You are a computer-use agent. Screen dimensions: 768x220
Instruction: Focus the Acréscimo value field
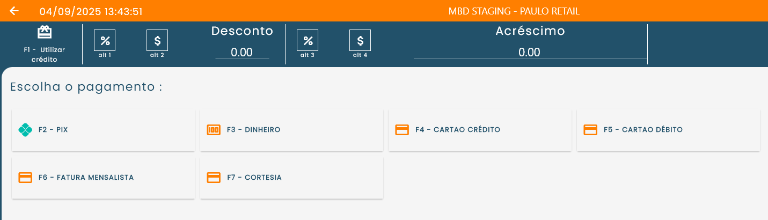click(x=529, y=52)
